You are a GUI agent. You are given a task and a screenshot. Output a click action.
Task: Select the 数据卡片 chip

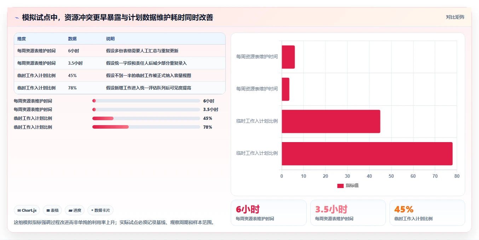pos(100,210)
